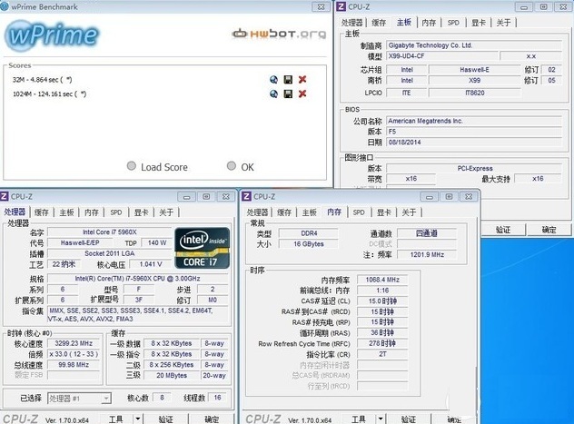Open 关于 tab in mainboard window
Image resolution: width=574 pixels, height=424 pixels.
(504, 23)
